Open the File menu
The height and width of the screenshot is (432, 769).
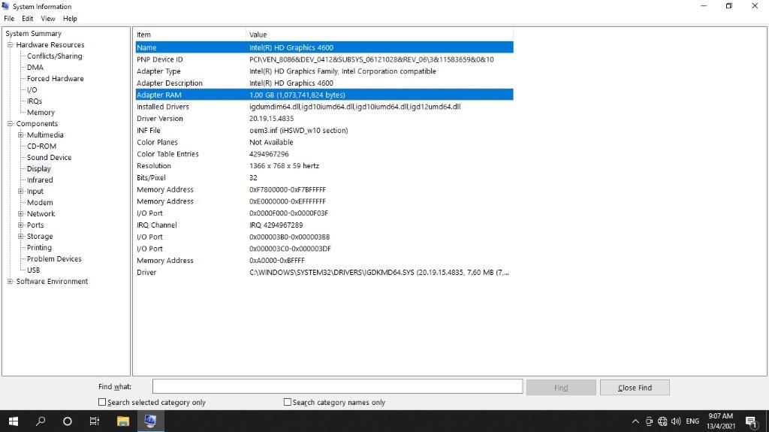(x=9, y=19)
